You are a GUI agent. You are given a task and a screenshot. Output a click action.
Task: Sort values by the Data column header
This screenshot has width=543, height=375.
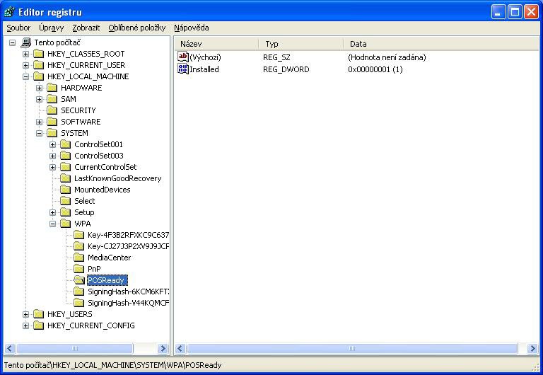(x=441, y=44)
